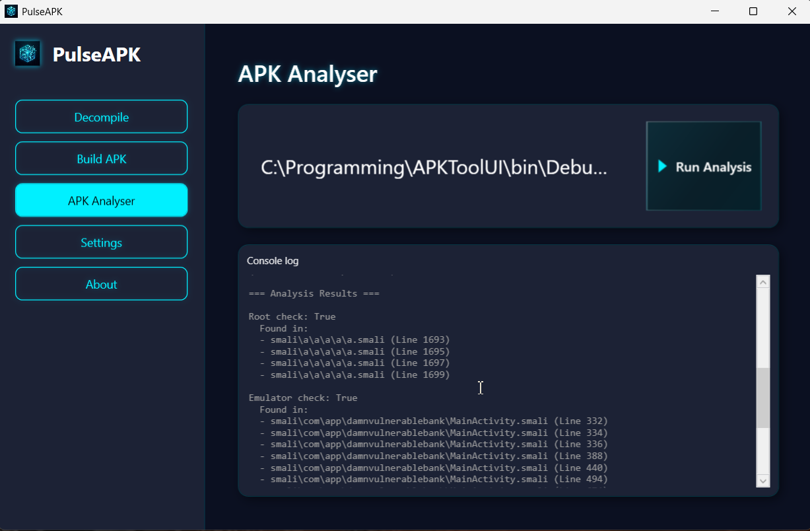Minimize the PulseAPK window
Image resolution: width=810 pixels, height=531 pixels.
715,11
